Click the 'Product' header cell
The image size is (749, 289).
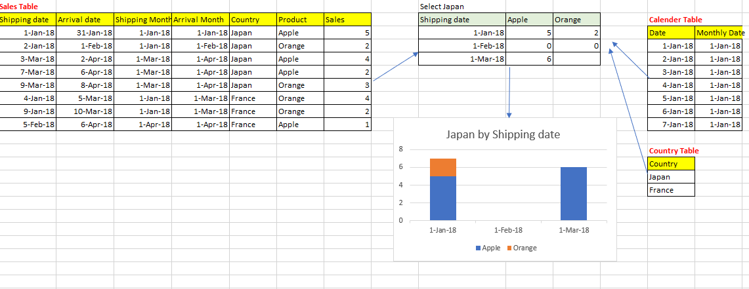coord(300,20)
